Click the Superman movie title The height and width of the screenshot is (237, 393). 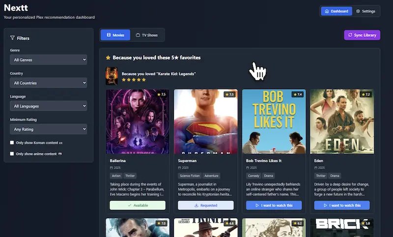point(187,161)
